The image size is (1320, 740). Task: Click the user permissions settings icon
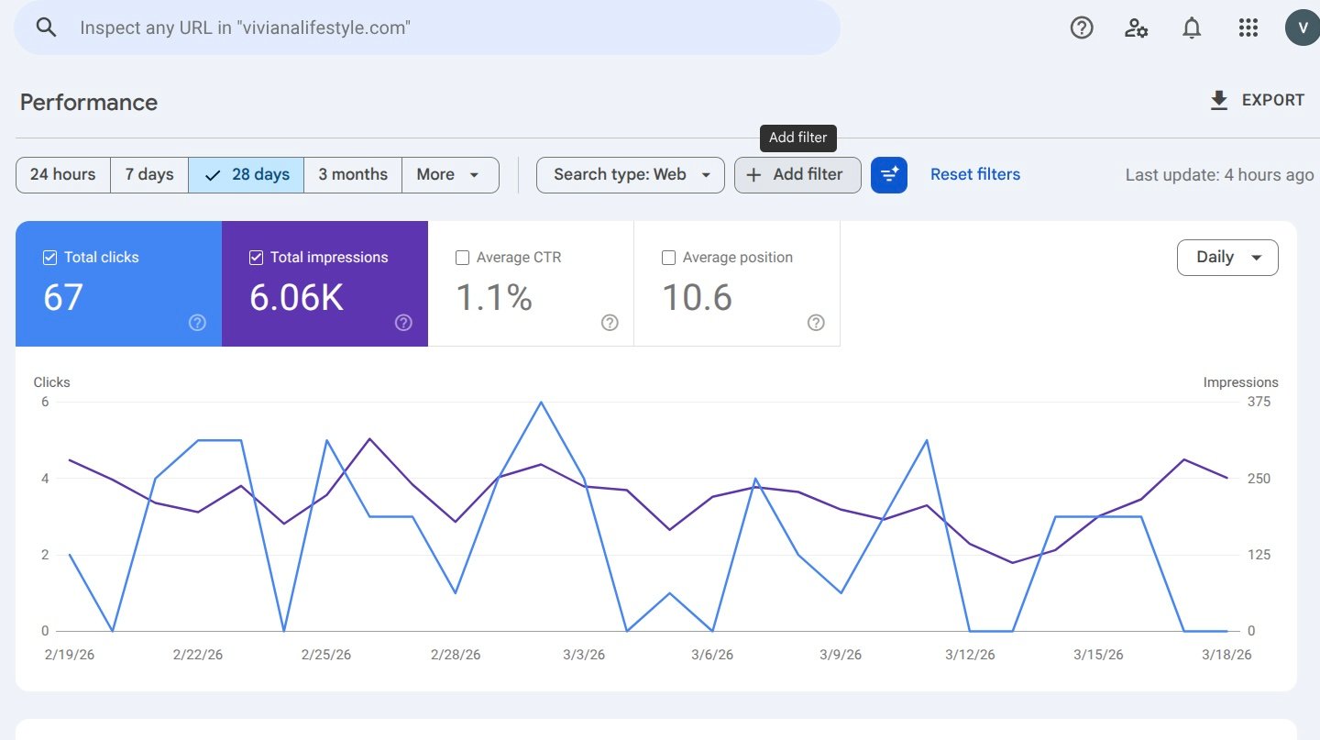coord(1137,28)
